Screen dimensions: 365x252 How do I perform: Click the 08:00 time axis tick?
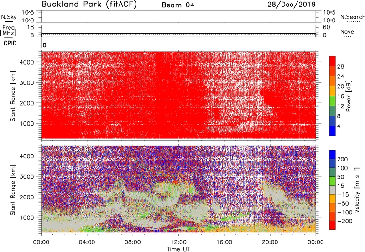point(133,242)
